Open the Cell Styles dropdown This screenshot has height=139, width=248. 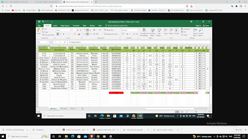tap(159, 32)
